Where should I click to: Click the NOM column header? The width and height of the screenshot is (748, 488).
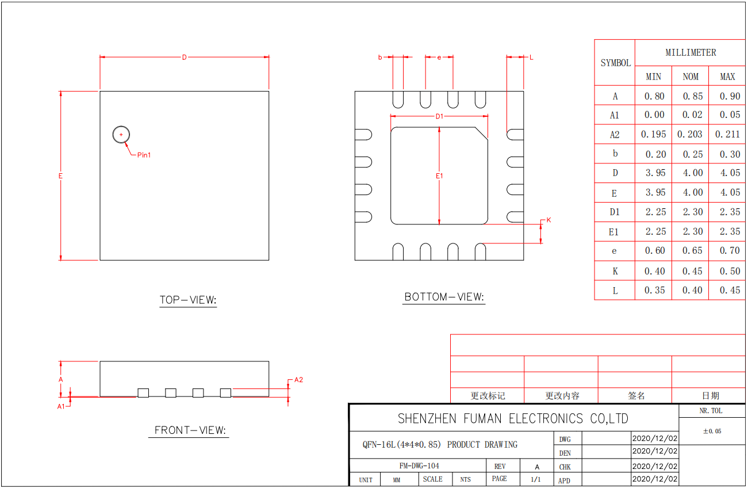coord(689,76)
